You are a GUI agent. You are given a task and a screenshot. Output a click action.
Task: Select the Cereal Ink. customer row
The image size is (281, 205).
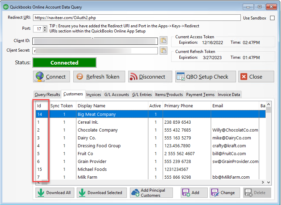point(150,122)
